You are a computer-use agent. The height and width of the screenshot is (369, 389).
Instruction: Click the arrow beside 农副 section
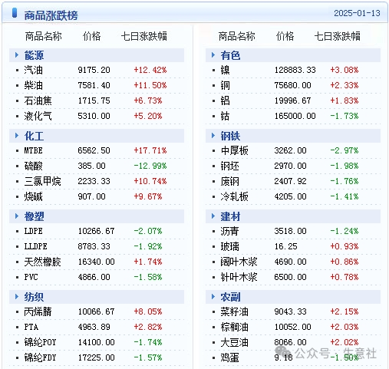click(x=213, y=296)
